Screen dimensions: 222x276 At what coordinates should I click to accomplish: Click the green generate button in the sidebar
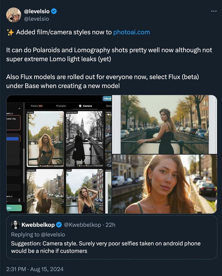(x=14, y=208)
